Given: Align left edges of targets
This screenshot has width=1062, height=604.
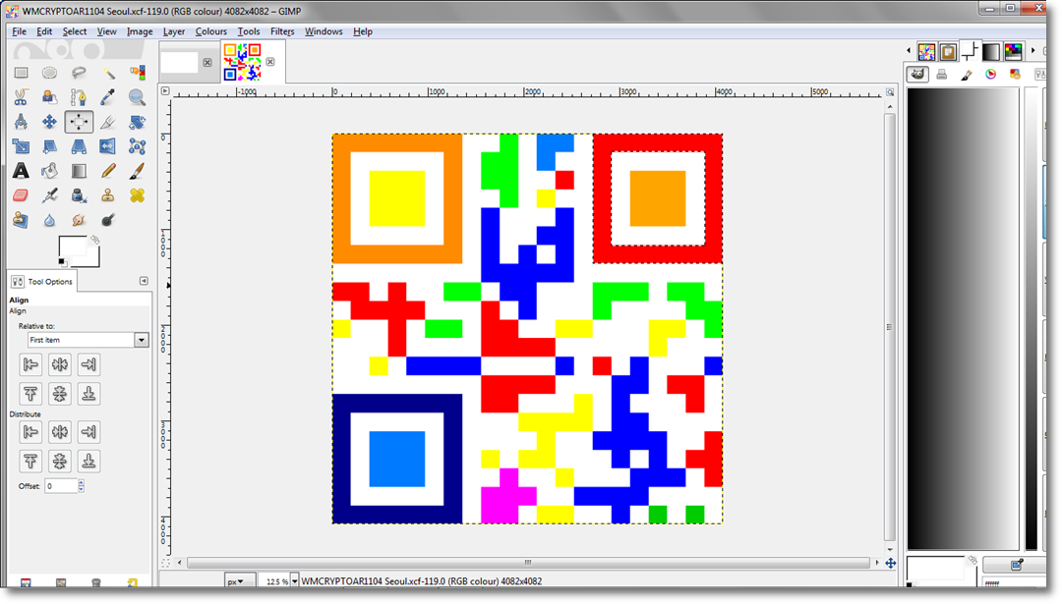Looking at the screenshot, I should point(30,364).
